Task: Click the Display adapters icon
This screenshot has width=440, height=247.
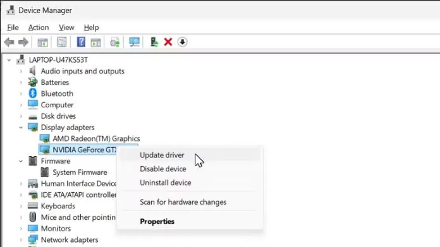Action: coord(33,127)
